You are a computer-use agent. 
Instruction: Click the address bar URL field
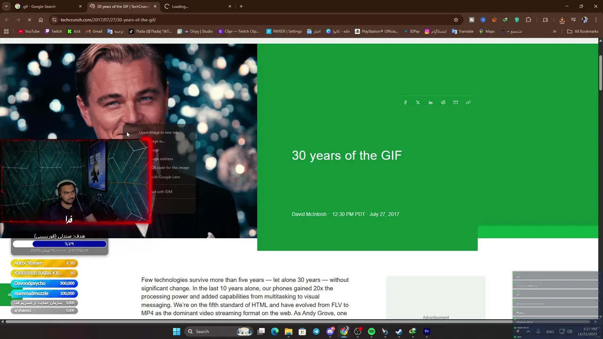tap(254, 20)
